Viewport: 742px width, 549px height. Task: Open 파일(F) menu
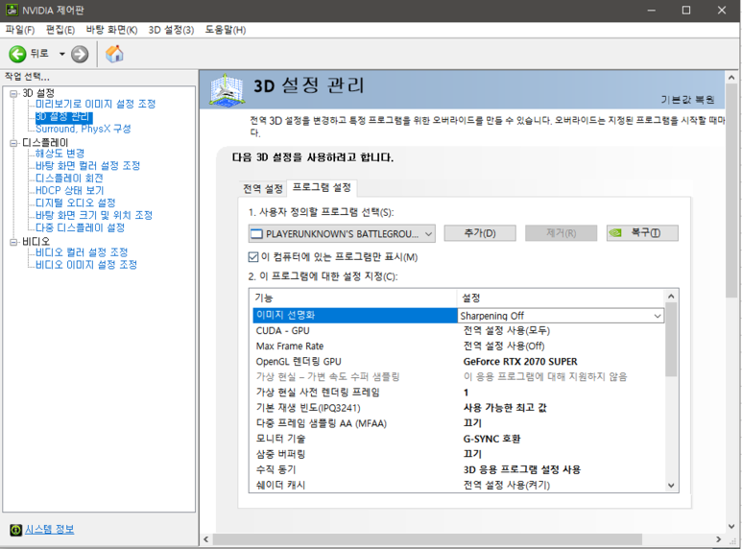(20, 30)
